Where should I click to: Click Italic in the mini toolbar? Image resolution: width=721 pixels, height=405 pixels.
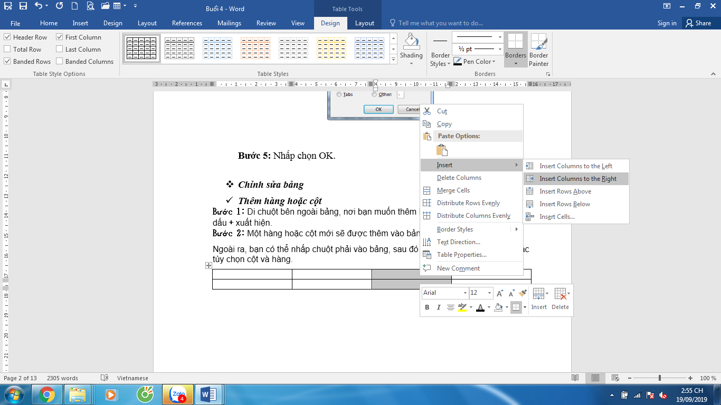click(439, 307)
